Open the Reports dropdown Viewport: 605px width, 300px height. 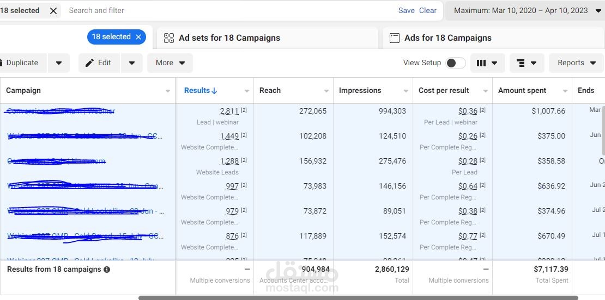point(576,63)
